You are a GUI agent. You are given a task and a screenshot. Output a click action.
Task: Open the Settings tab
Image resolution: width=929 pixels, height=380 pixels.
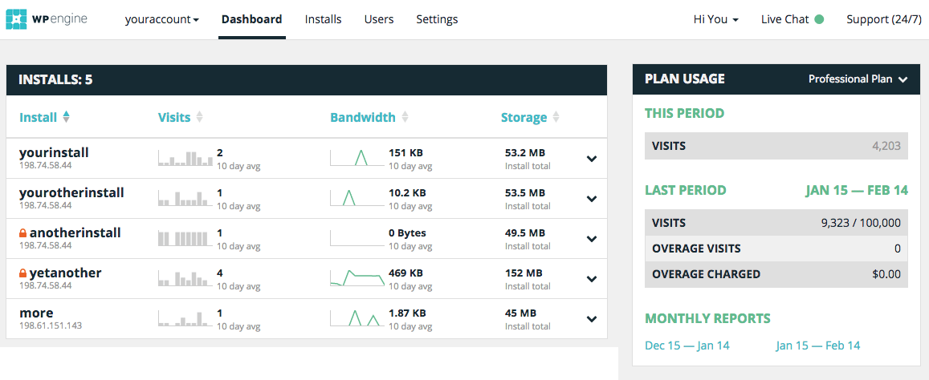click(x=437, y=19)
